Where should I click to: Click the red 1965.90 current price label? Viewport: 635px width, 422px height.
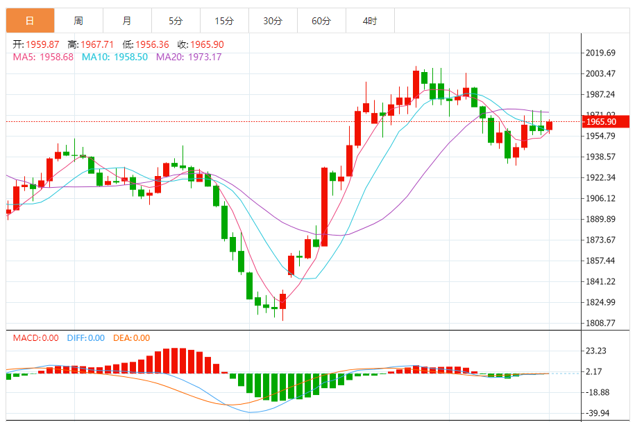coord(605,122)
